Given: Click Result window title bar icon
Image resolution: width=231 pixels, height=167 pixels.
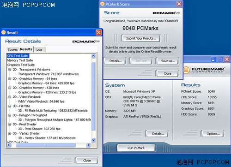Looking at the screenshot, I should point(3,32).
